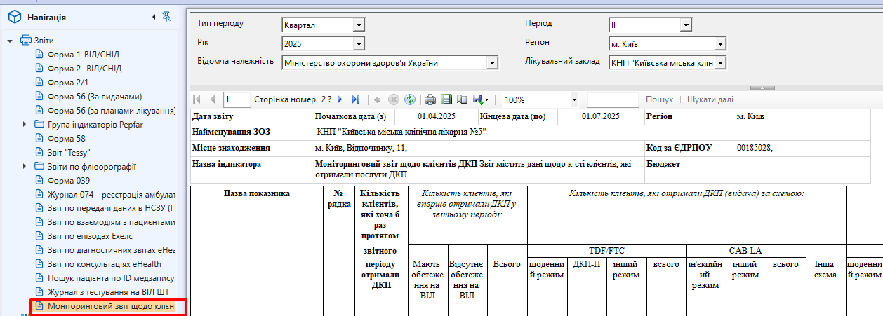Print the report using printer icon

pos(431,99)
